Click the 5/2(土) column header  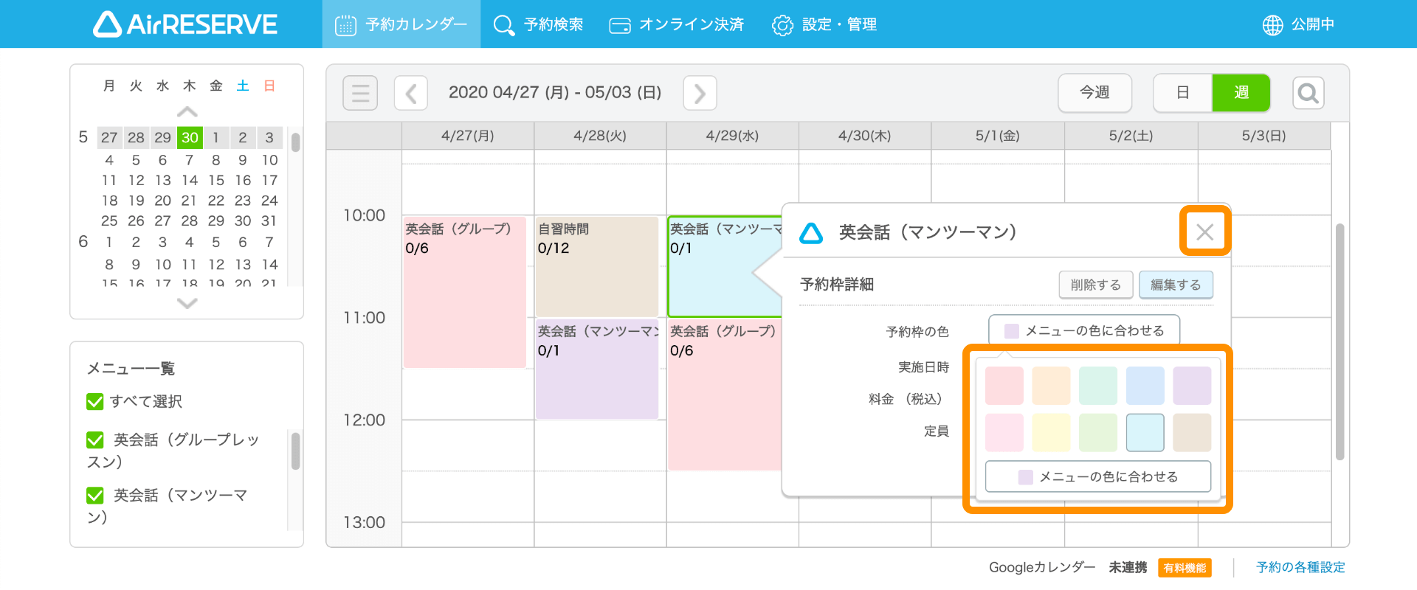1131,136
